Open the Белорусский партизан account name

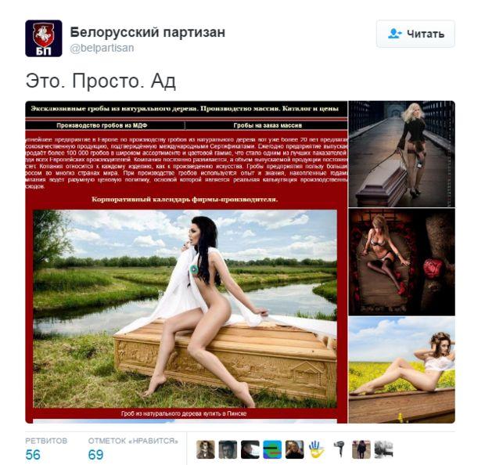(x=148, y=32)
